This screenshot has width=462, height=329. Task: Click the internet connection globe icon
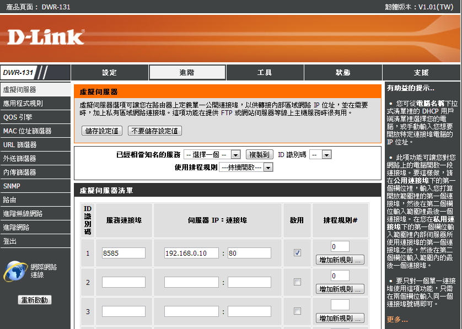point(15,271)
